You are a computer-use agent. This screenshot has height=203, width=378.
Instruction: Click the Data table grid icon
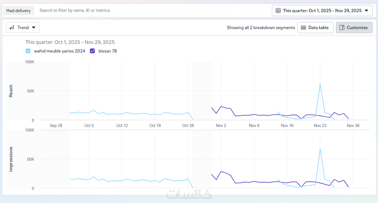[303, 27]
